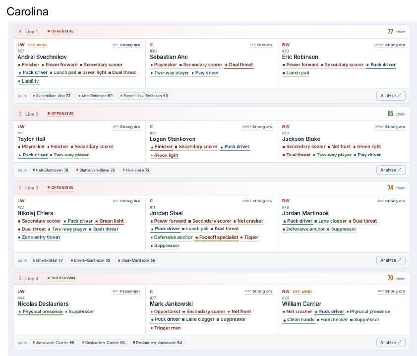The width and height of the screenshot is (417, 356).
Task: Click Analyze button for Line 1
Action: pos(391,96)
